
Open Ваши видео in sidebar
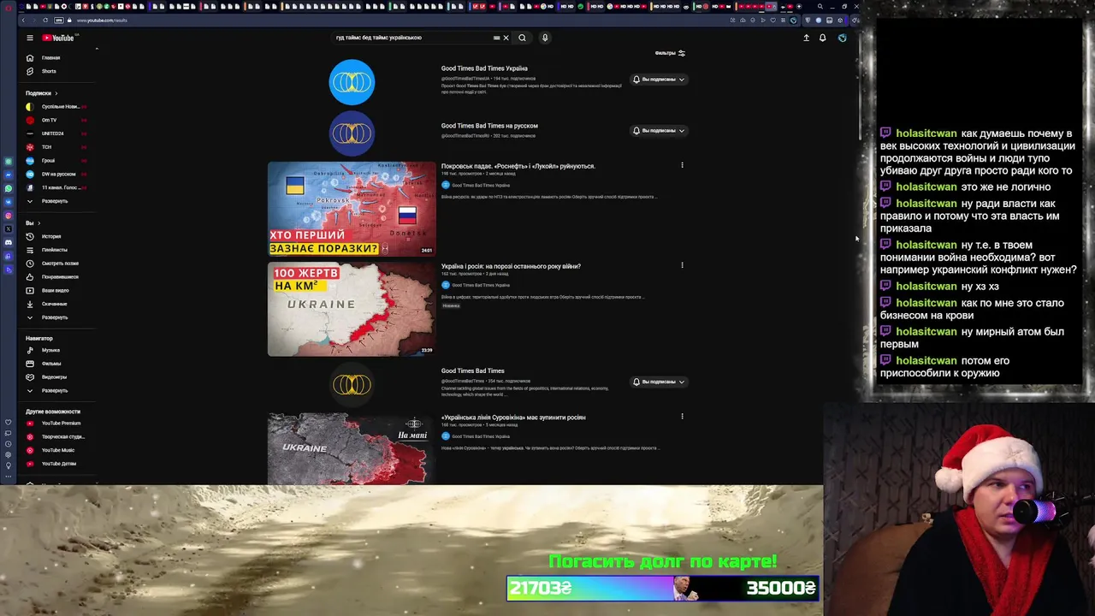(x=55, y=290)
